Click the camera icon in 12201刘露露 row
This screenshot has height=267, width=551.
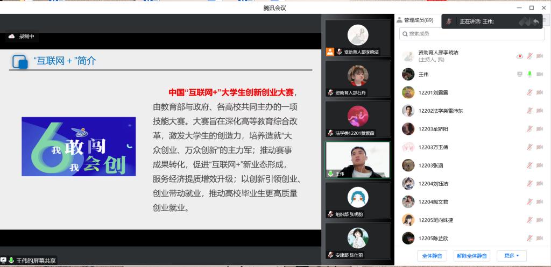[x=540, y=92]
